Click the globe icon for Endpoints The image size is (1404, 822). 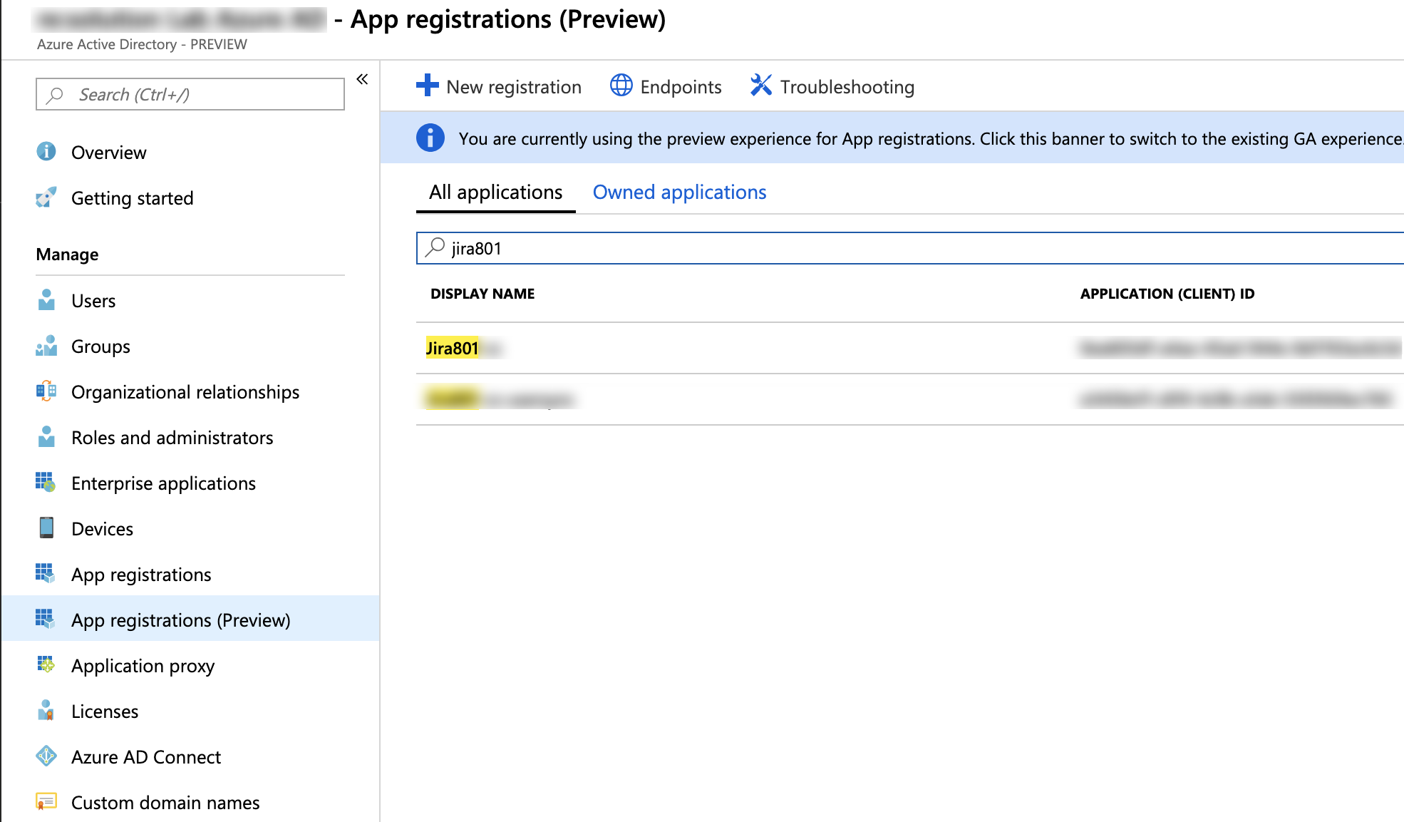[621, 86]
